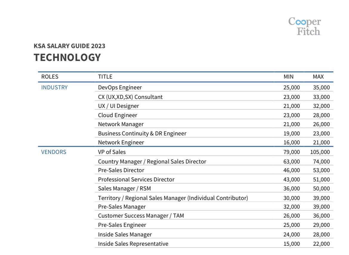Select 'CX (UX,XD,SX) Consultant' title
This screenshot has width=349, height=255.
[x=130, y=97]
